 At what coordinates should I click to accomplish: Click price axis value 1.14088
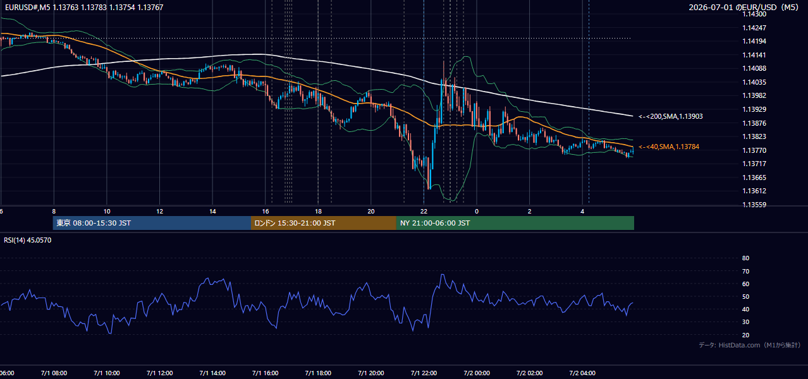pos(755,68)
